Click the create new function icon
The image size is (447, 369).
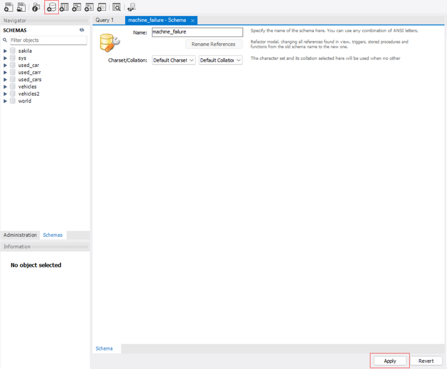point(102,7)
